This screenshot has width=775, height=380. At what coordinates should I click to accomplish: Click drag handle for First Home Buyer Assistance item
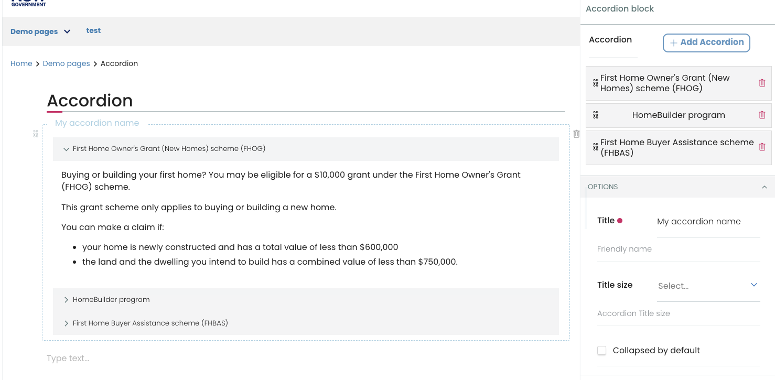pyautogui.click(x=596, y=147)
